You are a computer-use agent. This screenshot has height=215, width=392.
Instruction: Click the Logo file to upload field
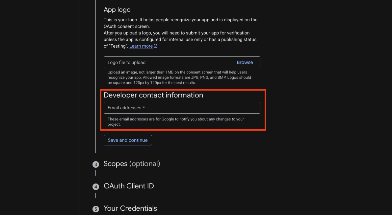(x=168, y=62)
